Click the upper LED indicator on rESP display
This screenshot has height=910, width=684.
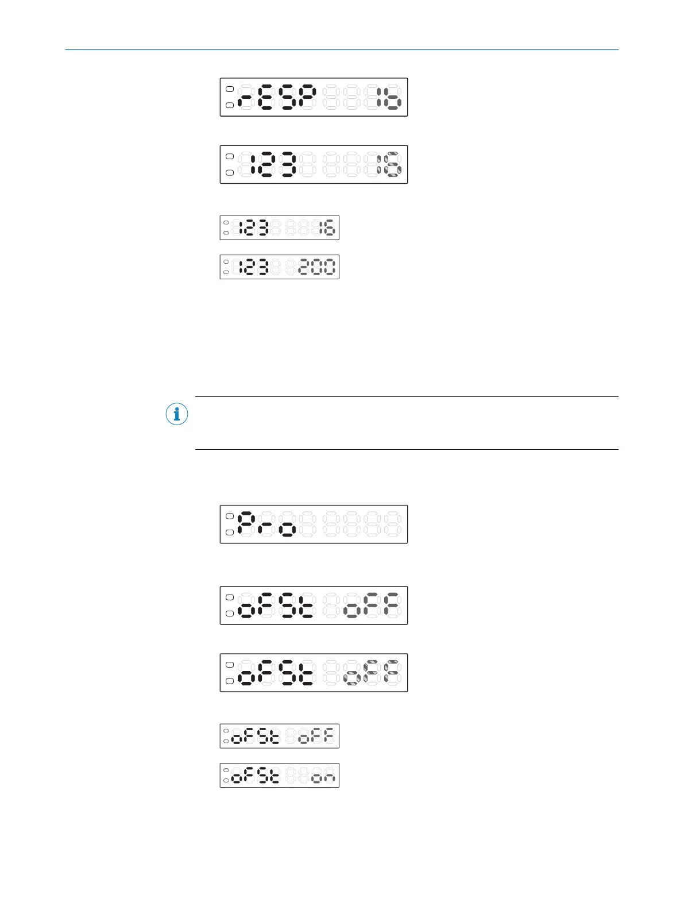230,90
